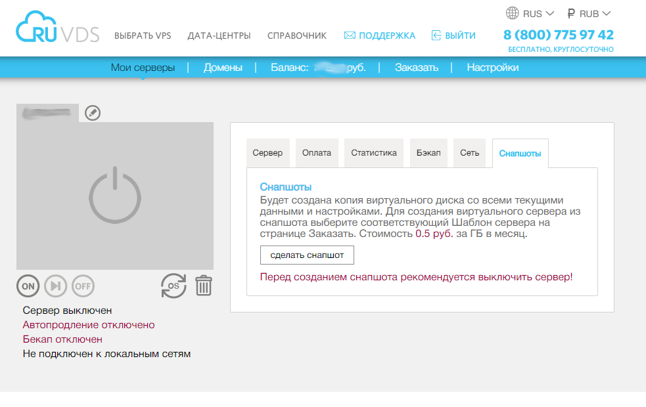Open the RUS language dropdown

[x=538, y=14]
